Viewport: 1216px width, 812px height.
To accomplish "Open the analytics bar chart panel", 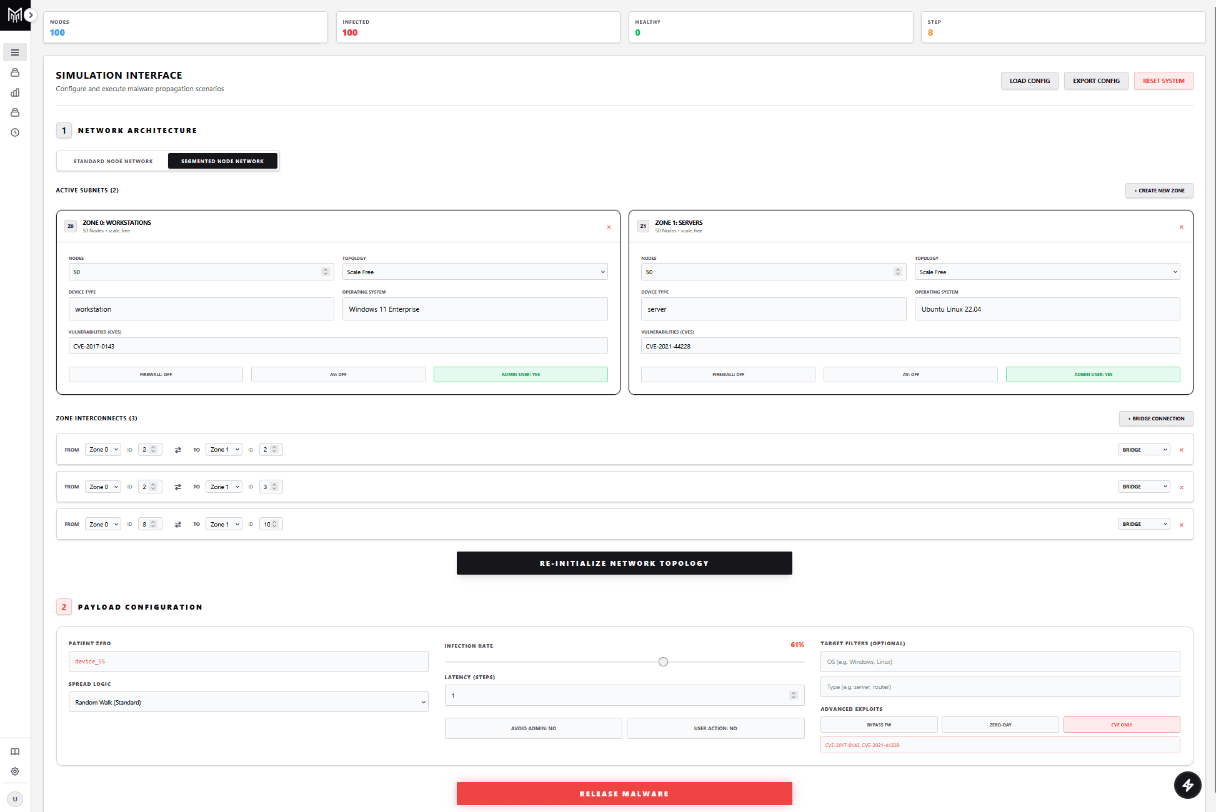I will 15,92.
